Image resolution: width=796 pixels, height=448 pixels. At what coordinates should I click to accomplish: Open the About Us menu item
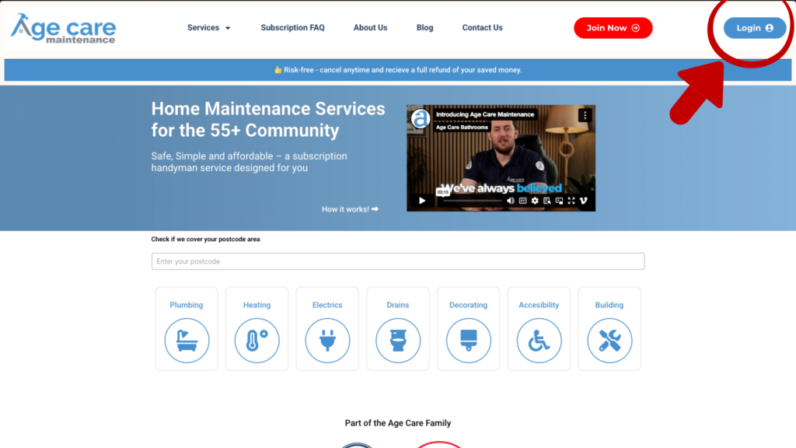pos(370,28)
